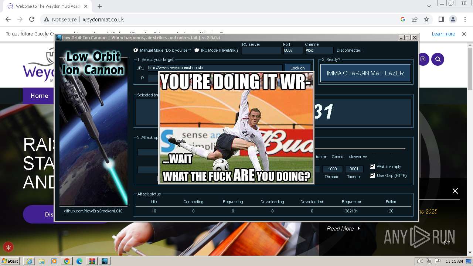
Task: Click the Requested count 382191
Action: pos(351,211)
